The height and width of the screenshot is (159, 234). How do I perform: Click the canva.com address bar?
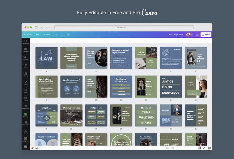point(124,27)
